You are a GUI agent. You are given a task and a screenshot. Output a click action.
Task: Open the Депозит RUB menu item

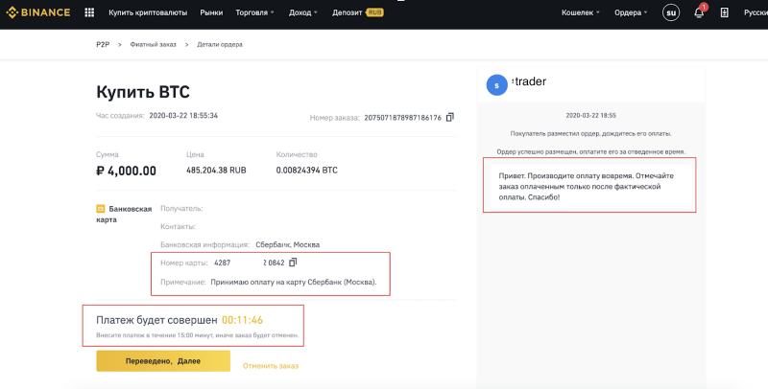click(x=353, y=13)
